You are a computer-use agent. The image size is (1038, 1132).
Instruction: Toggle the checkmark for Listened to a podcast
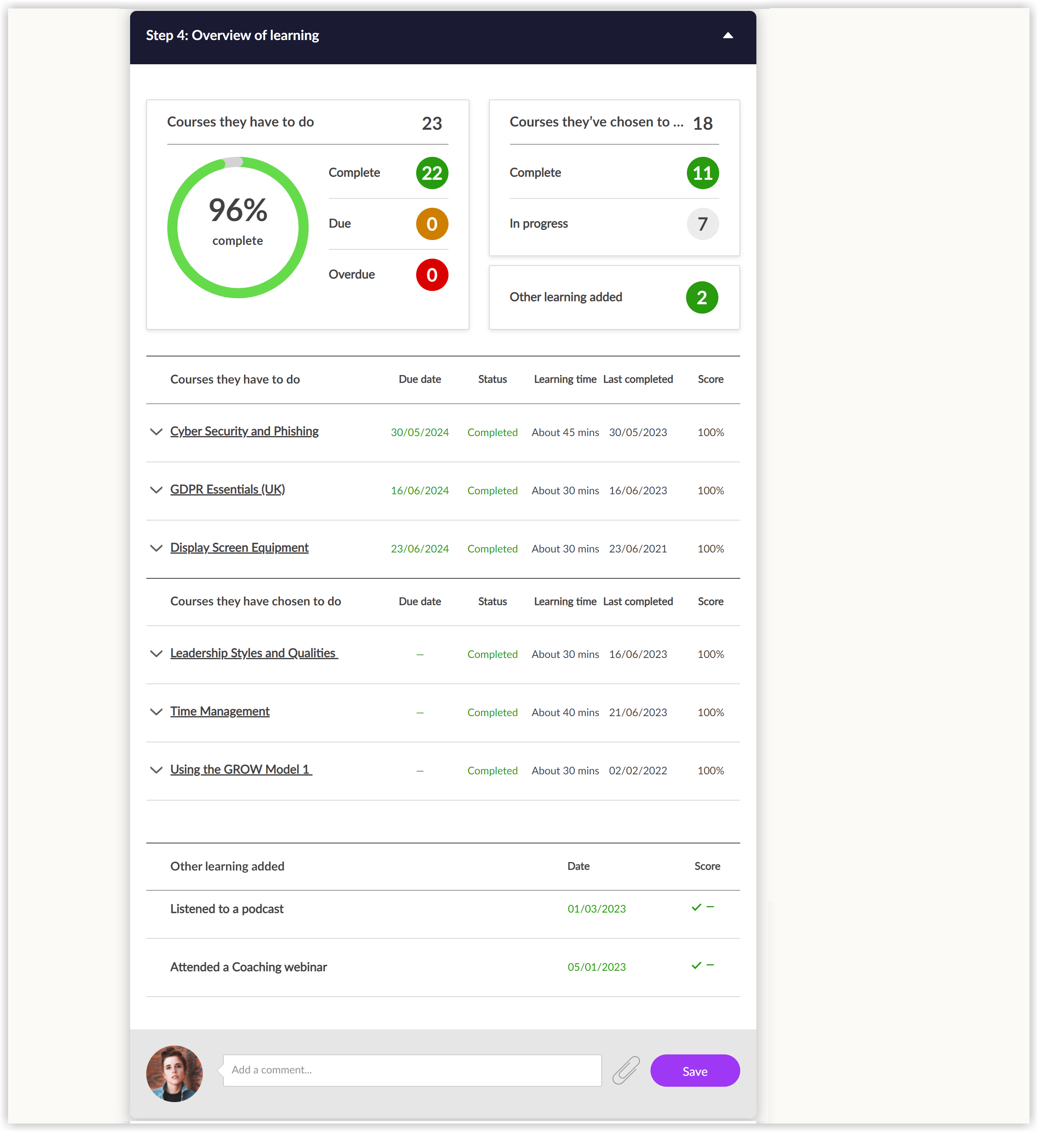[x=697, y=908]
